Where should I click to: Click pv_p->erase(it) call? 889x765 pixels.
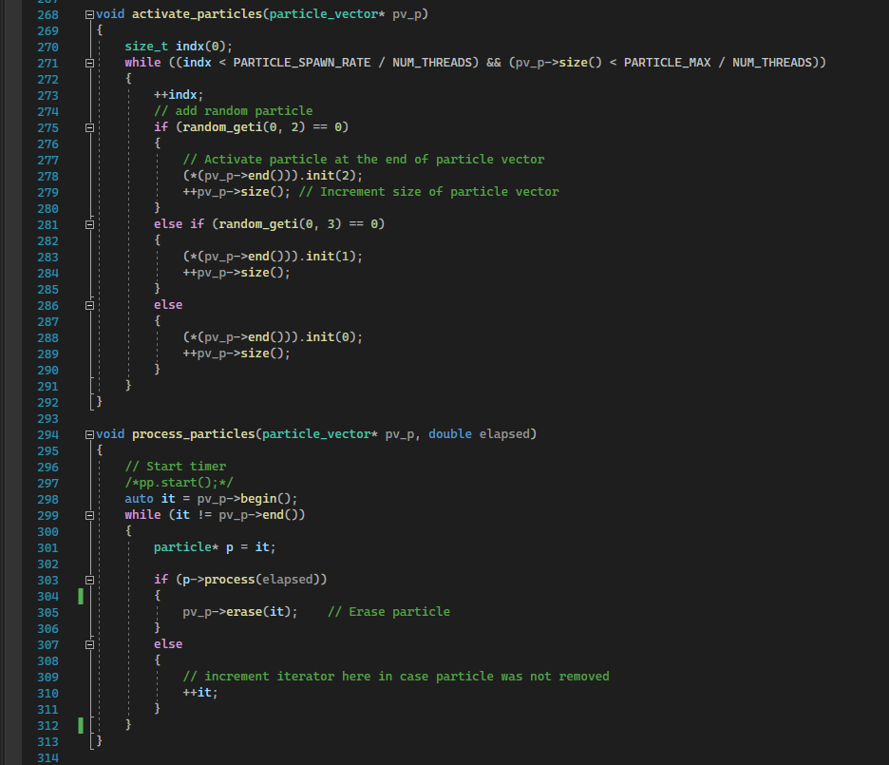[x=236, y=612]
